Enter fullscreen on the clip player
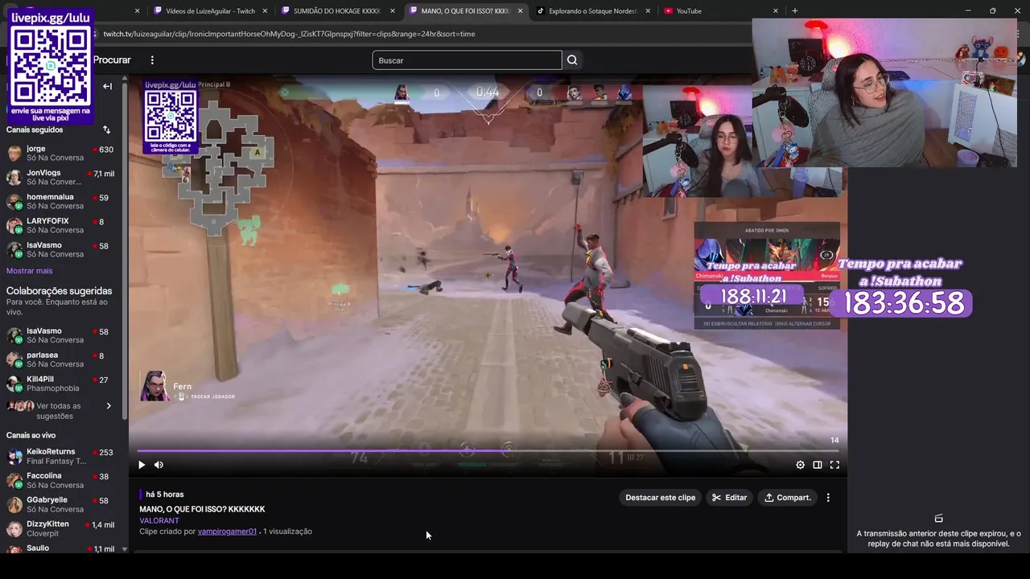1030x579 pixels. (834, 465)
